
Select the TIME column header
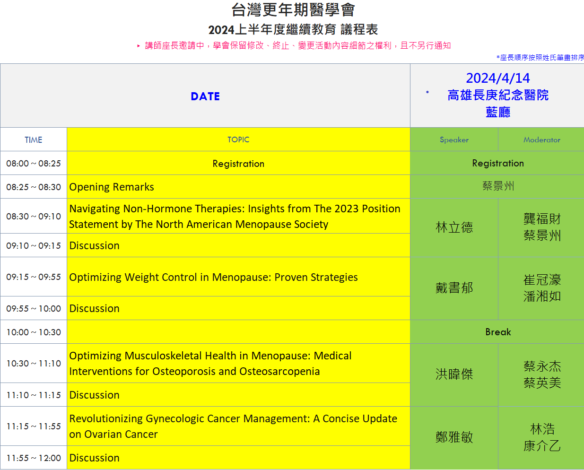tap(34, 139)
